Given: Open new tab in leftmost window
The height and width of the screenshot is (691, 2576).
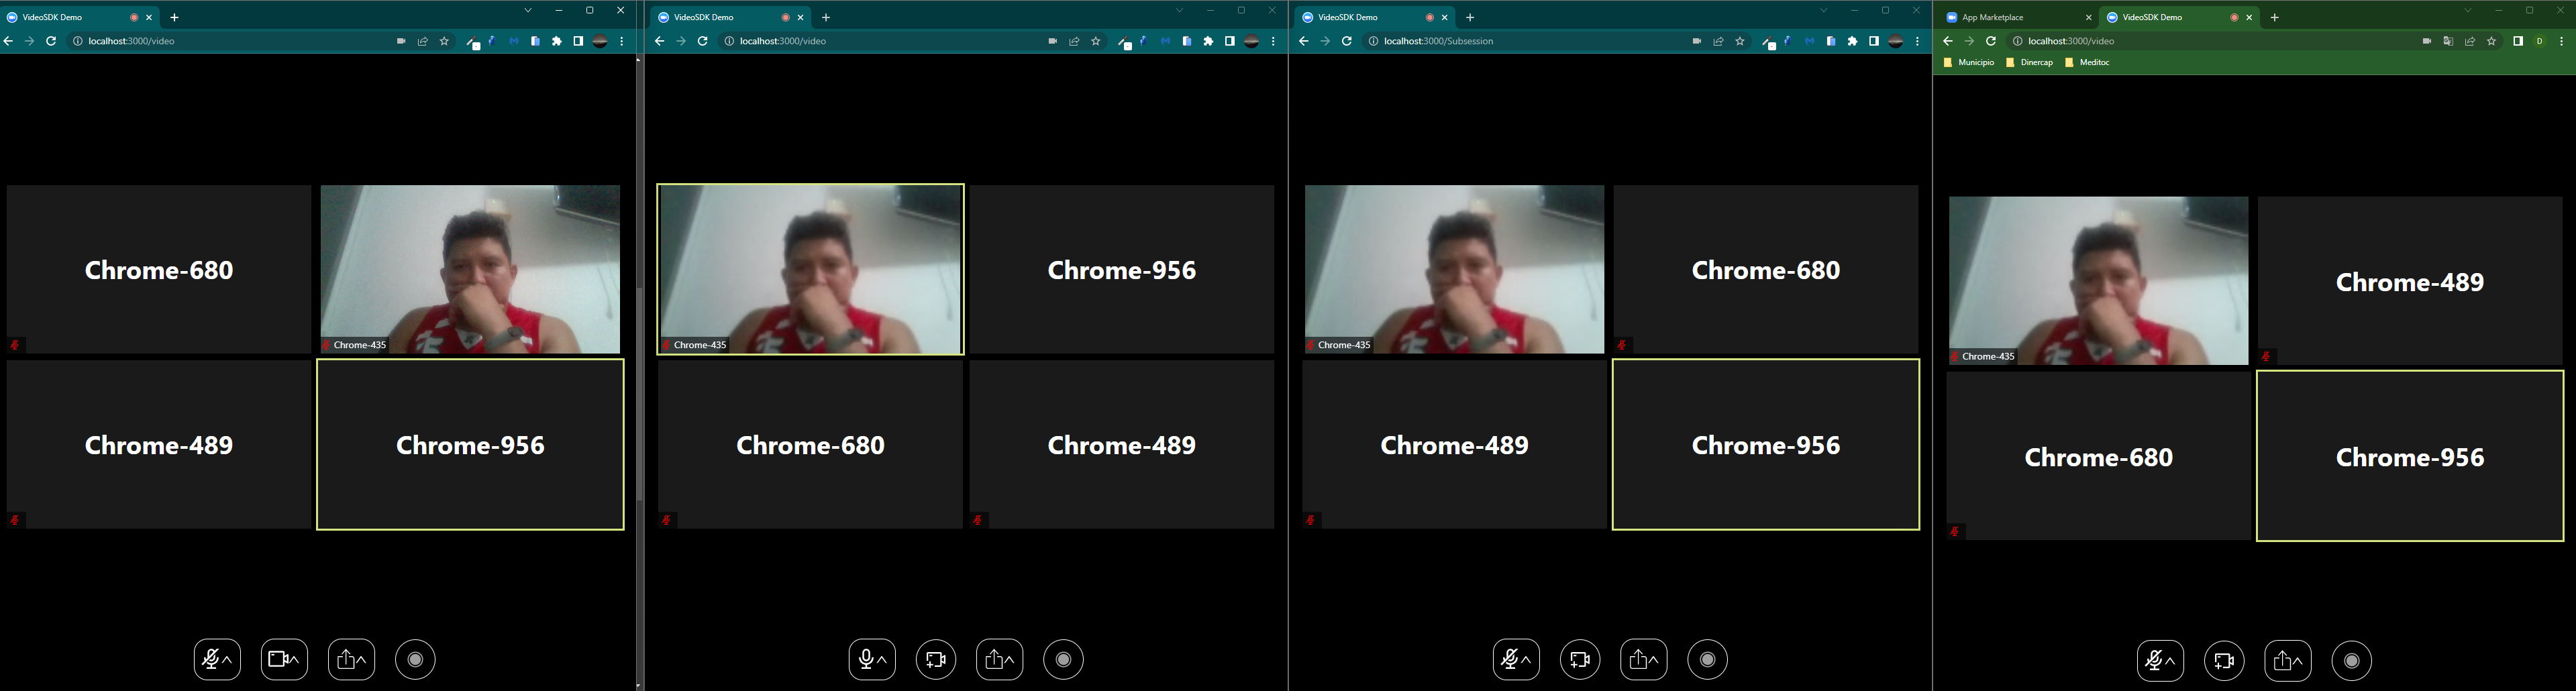Looking at the screenshot, I should 174,17.
